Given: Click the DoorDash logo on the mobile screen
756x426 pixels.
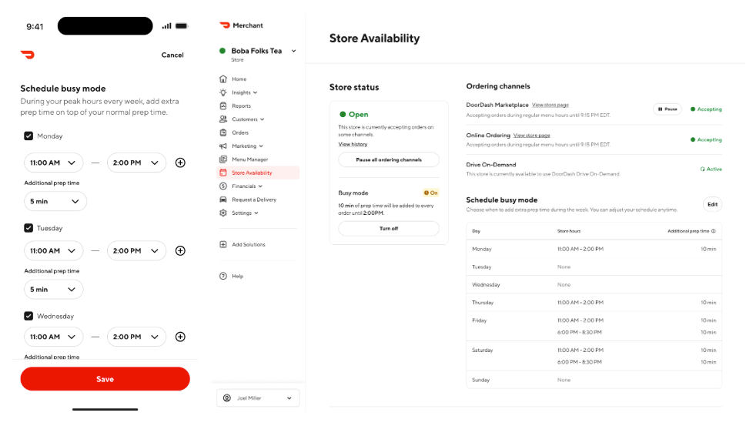Looking at the screenshot, I should tap(28, 55).
